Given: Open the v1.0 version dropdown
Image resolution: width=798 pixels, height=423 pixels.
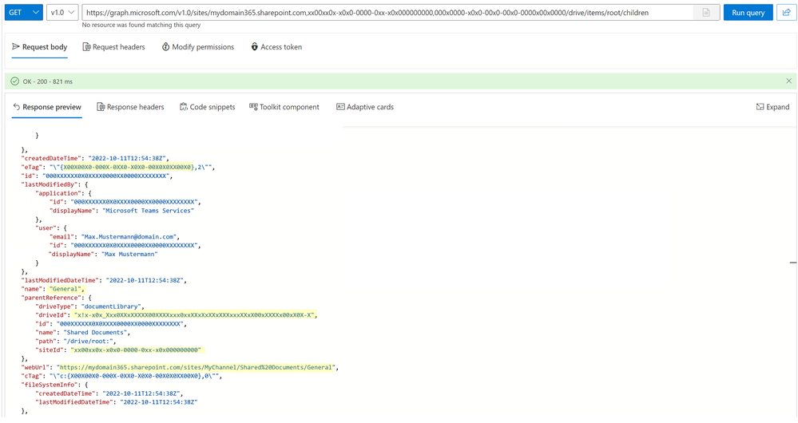Looking at the screenshot, I should pyautogui.click(x=62, y=13).
